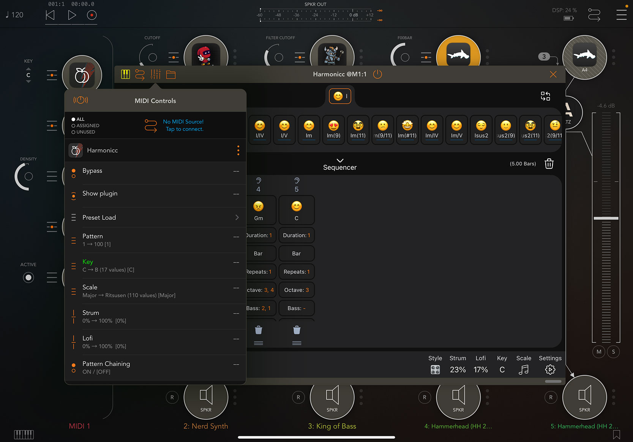Tap the trash icon beside (5.00 Bars)

549,164
